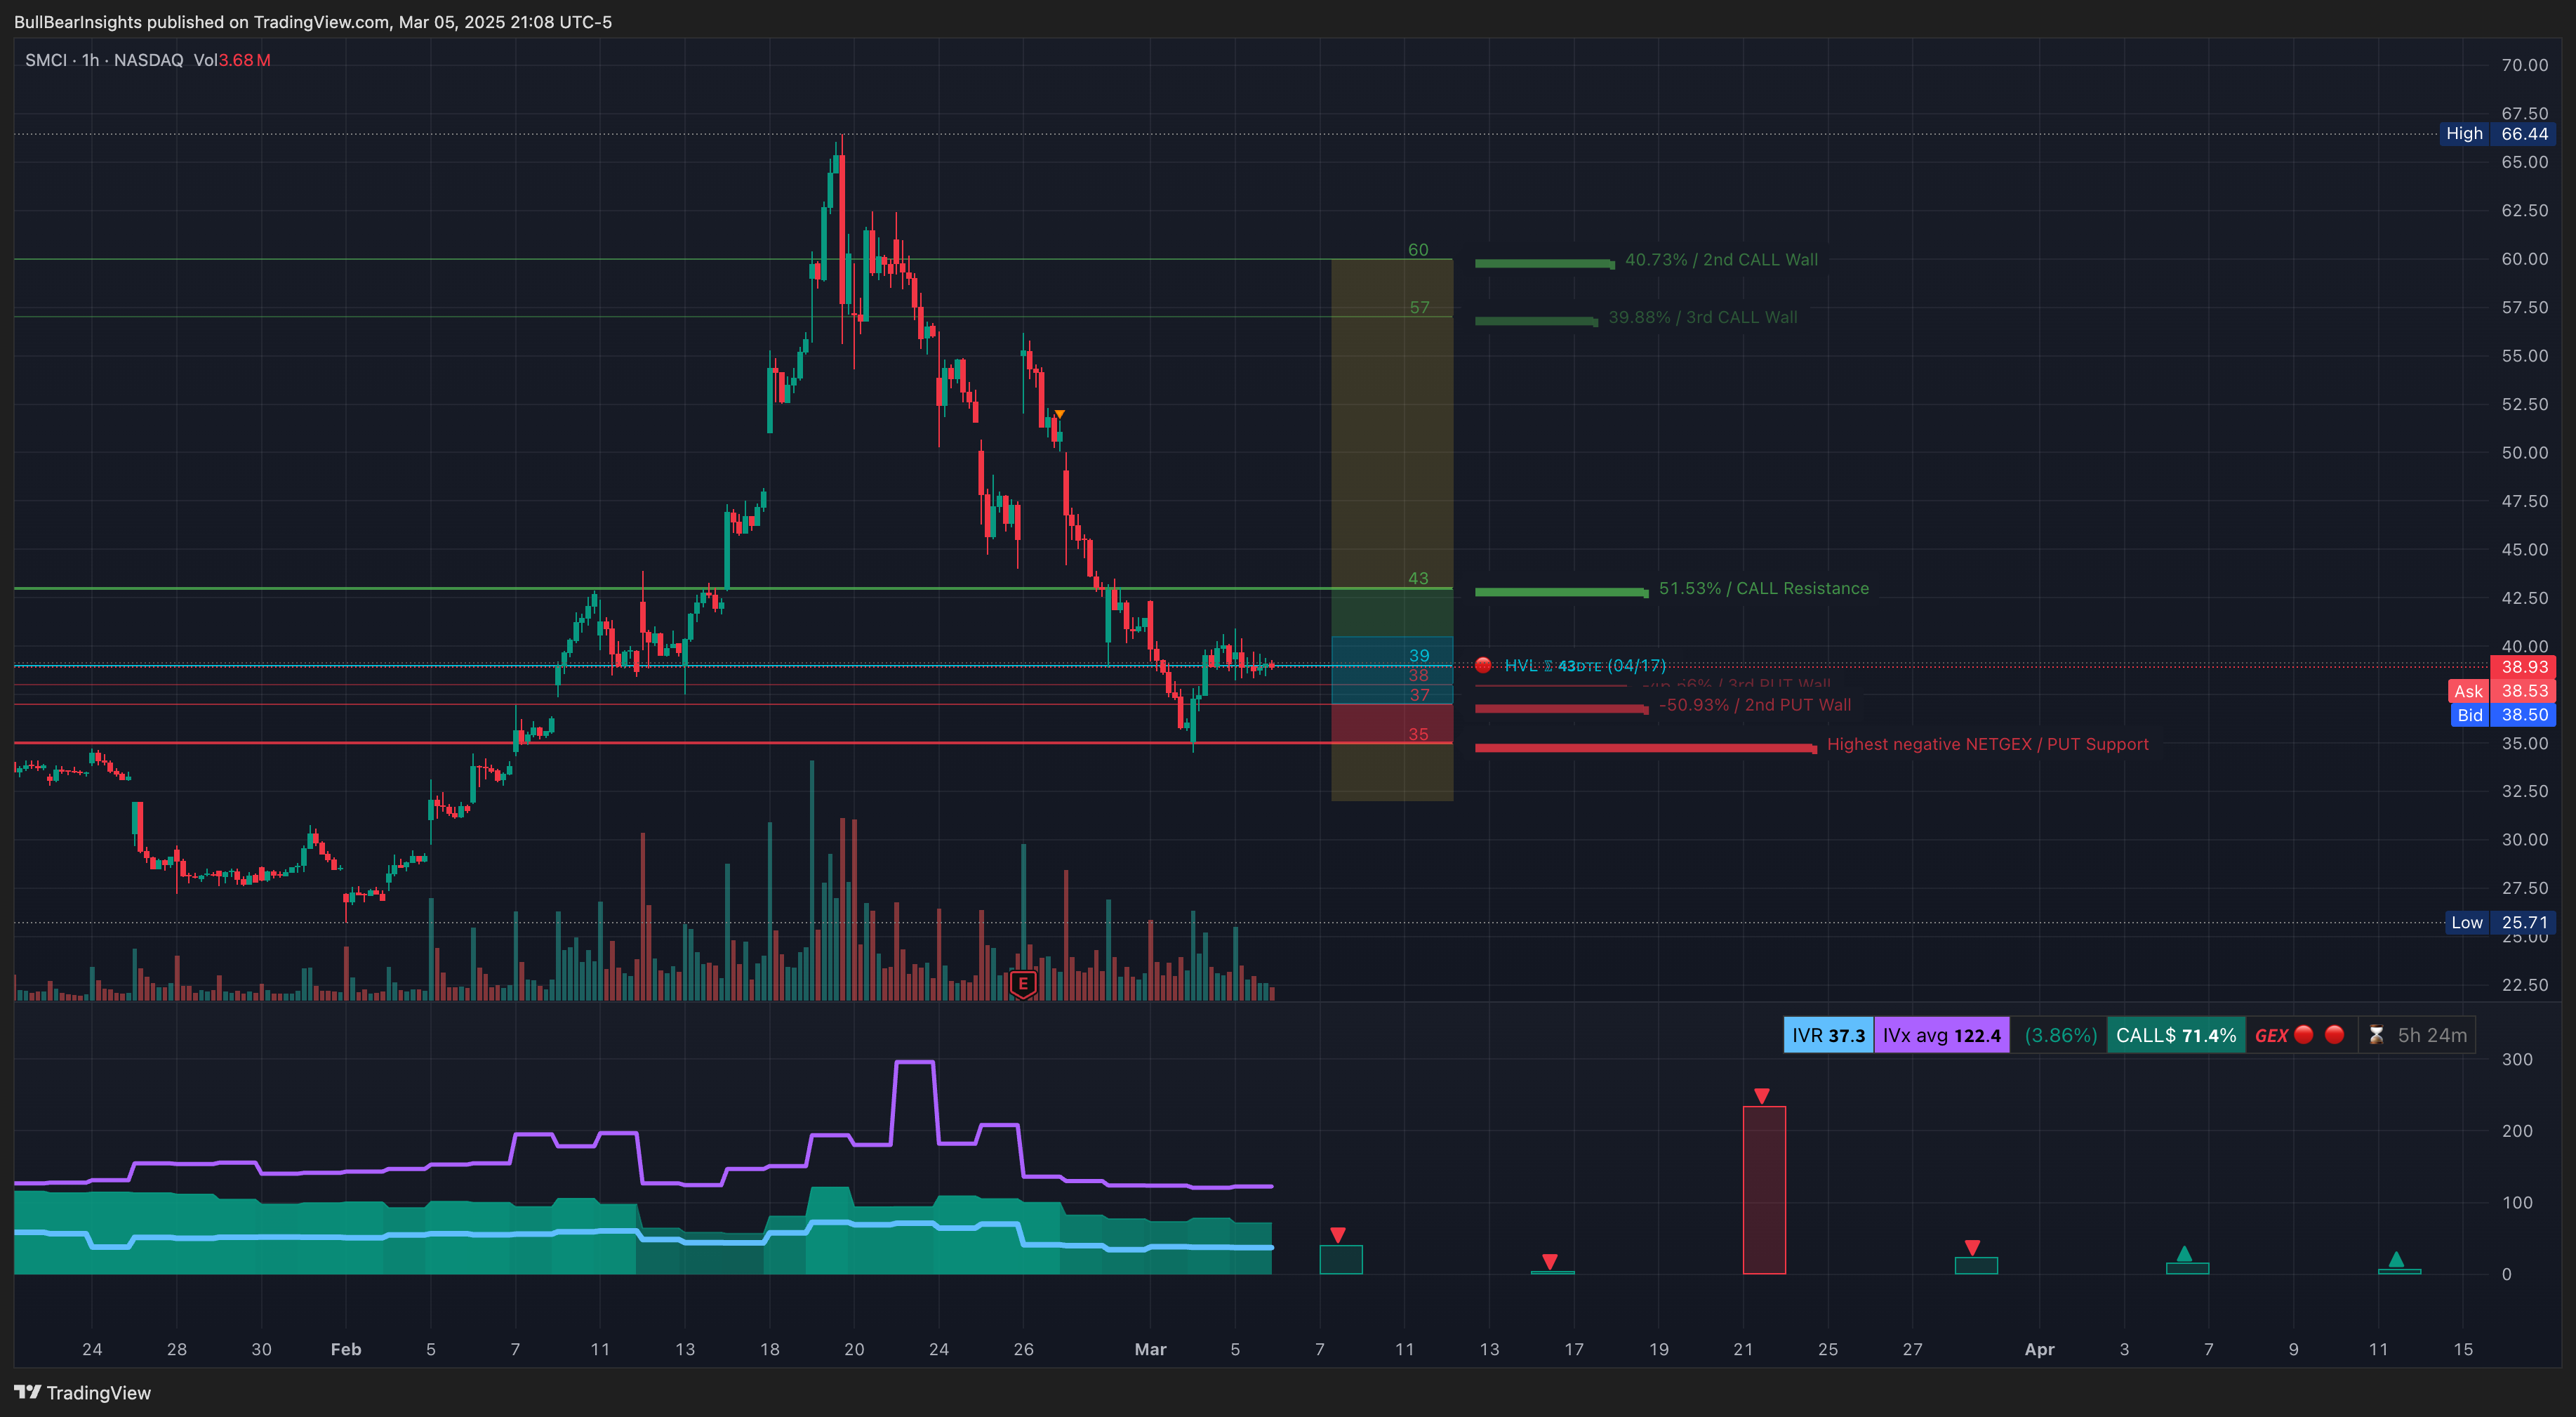This screenshot has width=2576, height=1417.
Task: Click the (3.86%) value in stats bar
Action: click(2060, 1036)
